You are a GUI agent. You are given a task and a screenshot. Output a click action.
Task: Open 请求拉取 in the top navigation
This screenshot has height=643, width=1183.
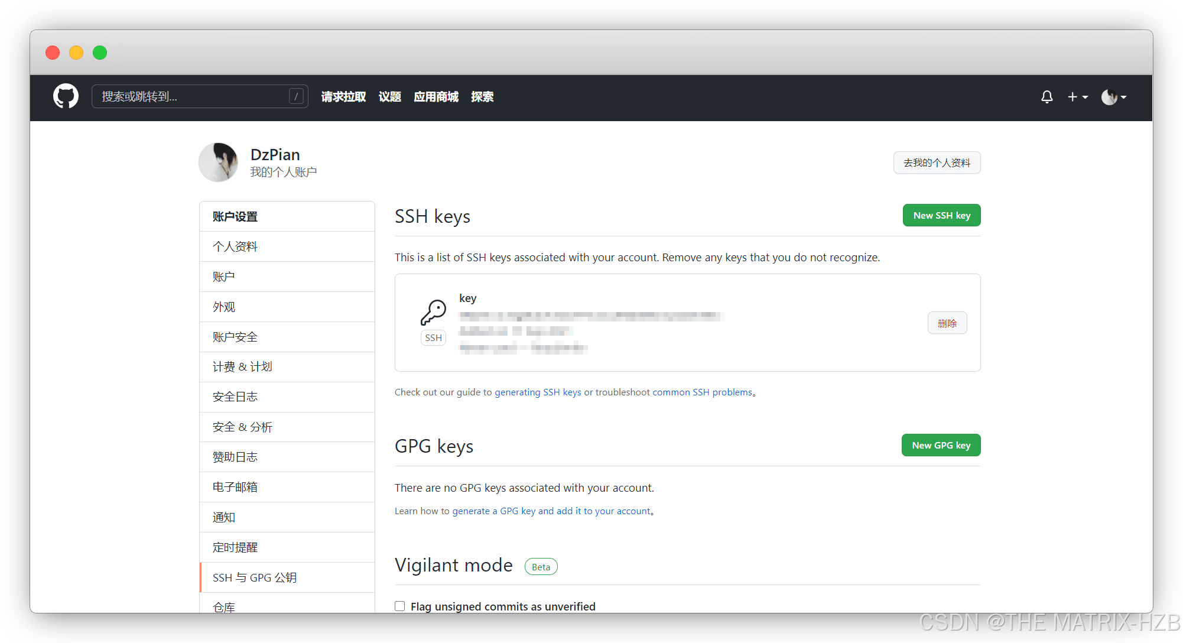coord(343,96)
